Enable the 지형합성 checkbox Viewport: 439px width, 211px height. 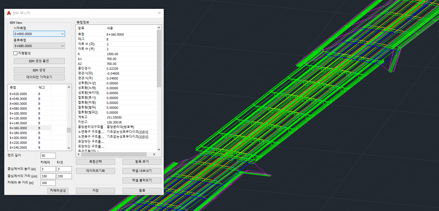(x=16, y=53)
